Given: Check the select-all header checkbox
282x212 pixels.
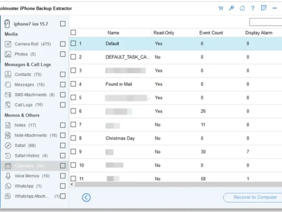Looking at the screenshot, I should tap(73, 33).
